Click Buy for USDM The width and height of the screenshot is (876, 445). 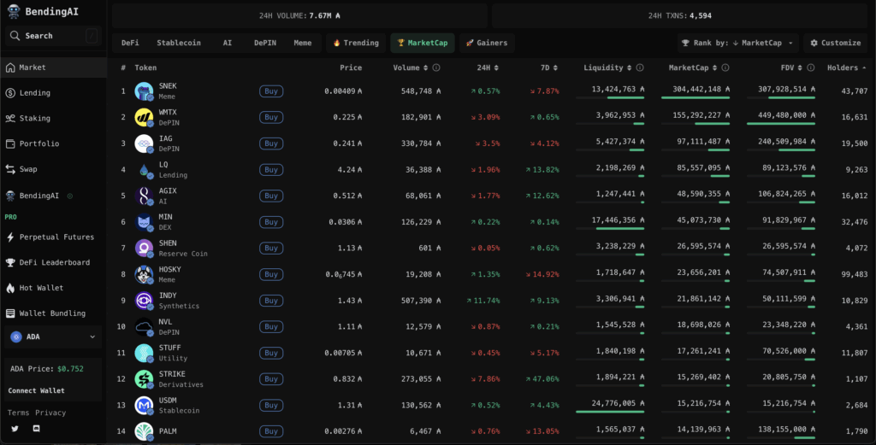271,406
